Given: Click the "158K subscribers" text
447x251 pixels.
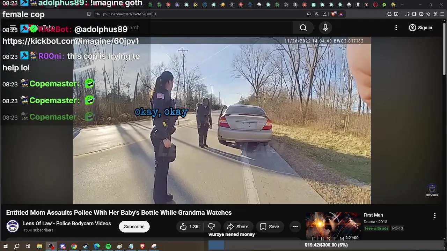Looking at the screenshot, I should pos(38,230).
